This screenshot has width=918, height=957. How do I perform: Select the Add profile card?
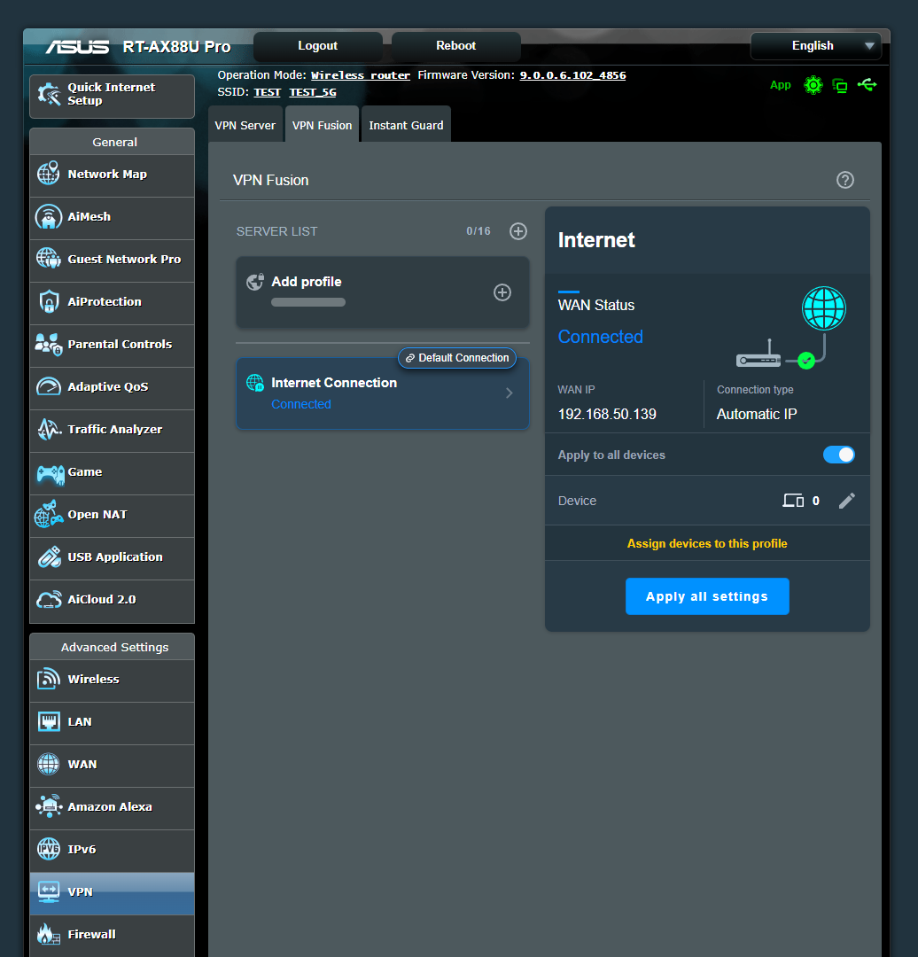pyautogui.click(x=382, y=292)
